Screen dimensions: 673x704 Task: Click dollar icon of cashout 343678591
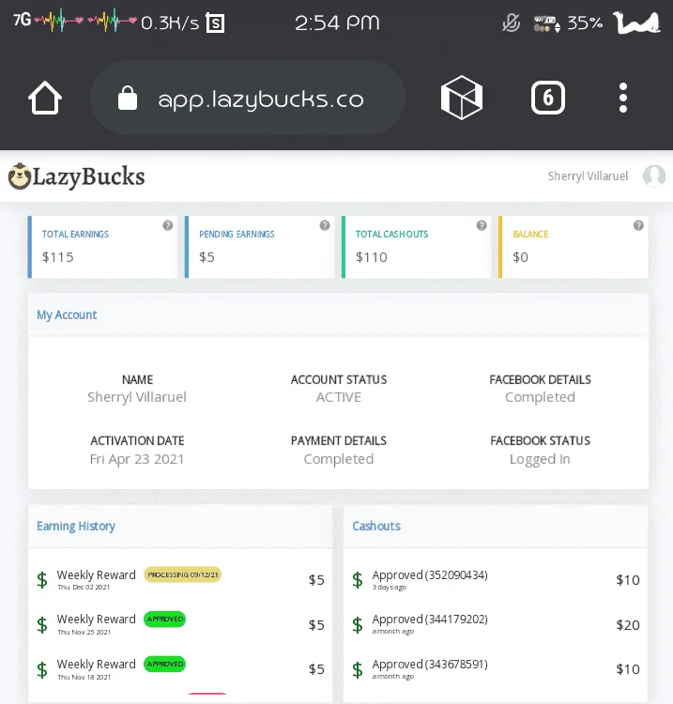point(358,669)
